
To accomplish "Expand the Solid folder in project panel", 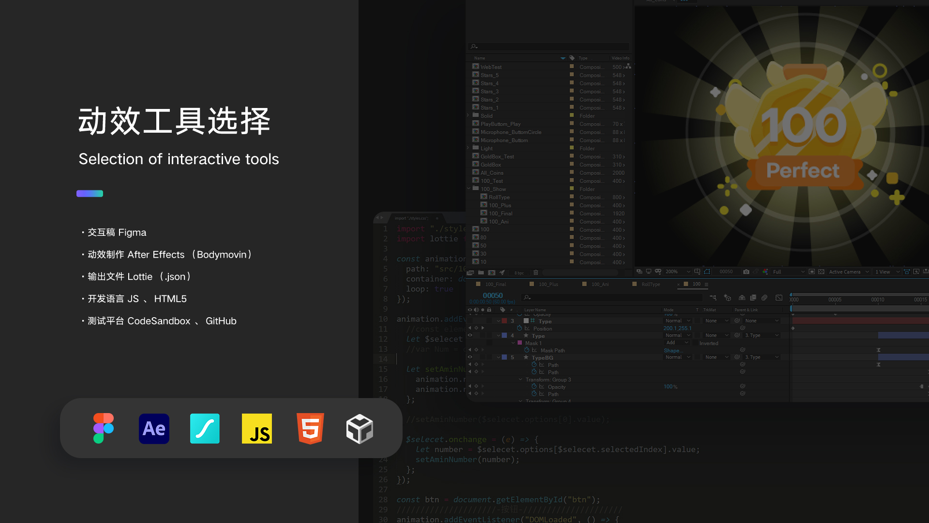I will click(x=468, y=116).
